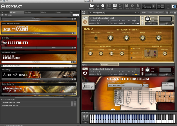Select the 17-32 multi rack page tab
The height and width of the screenshot is (126, 177).
[x=150, y=13]
